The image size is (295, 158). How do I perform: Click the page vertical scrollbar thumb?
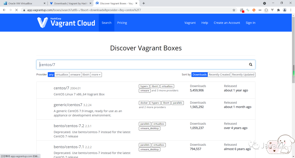tap(293, 50)
